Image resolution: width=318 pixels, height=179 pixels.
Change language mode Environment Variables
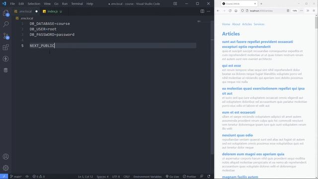[148, 177]
